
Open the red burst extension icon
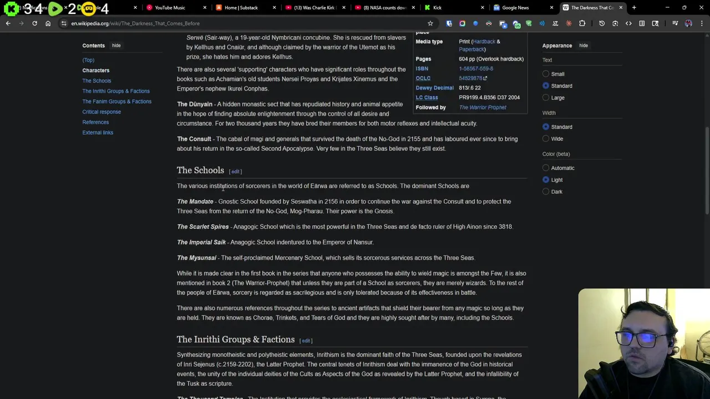tap(569, 23)
